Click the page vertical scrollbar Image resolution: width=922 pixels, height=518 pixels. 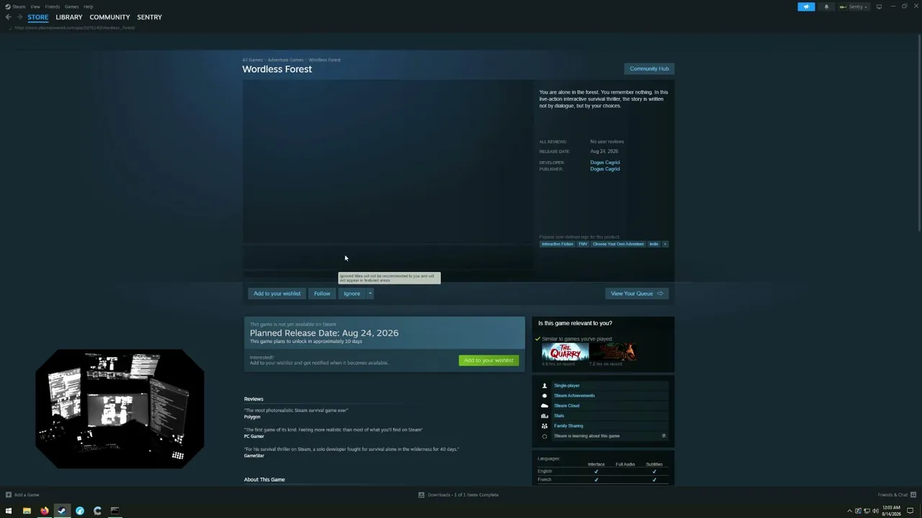pyautogui.click(x=918, y=132)
